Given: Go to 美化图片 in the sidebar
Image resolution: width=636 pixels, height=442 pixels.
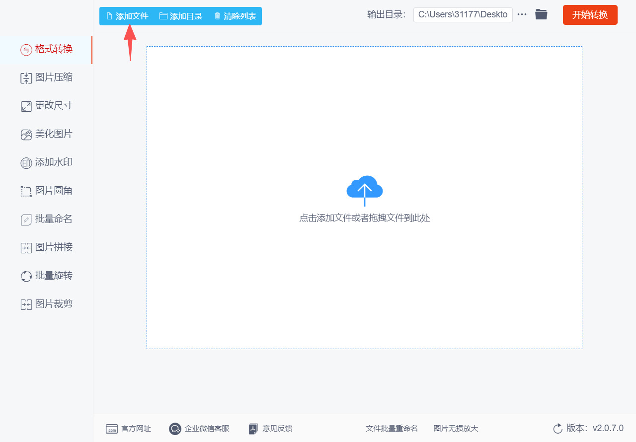Looking at the screenshot, I should 46,134.
